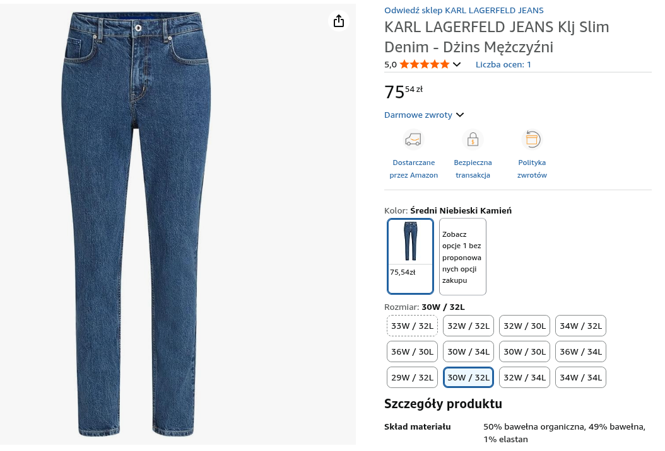Click the Polityka zwrotów return box icon
The height and width of the screenshot is (451, 665).
tap(532, 139)
